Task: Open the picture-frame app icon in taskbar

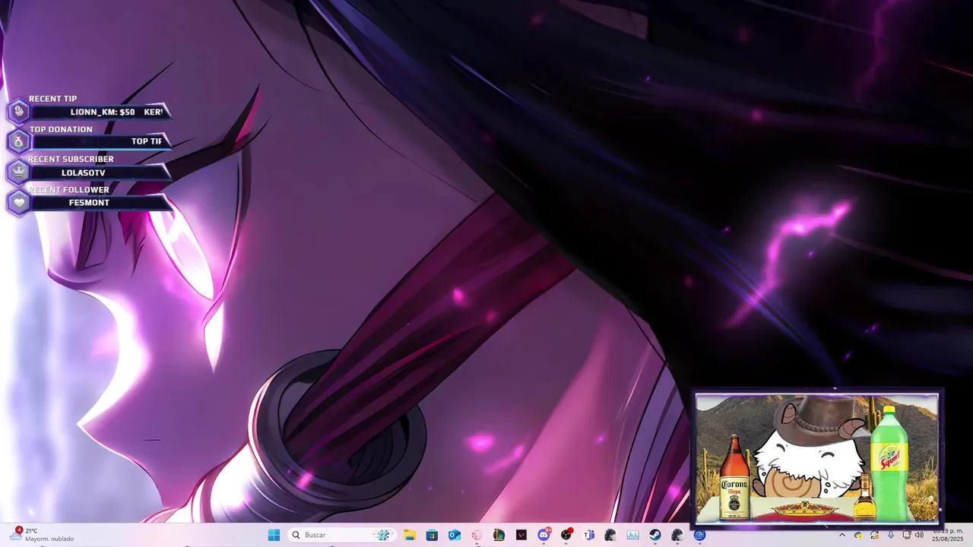Action: coord(632,535)
